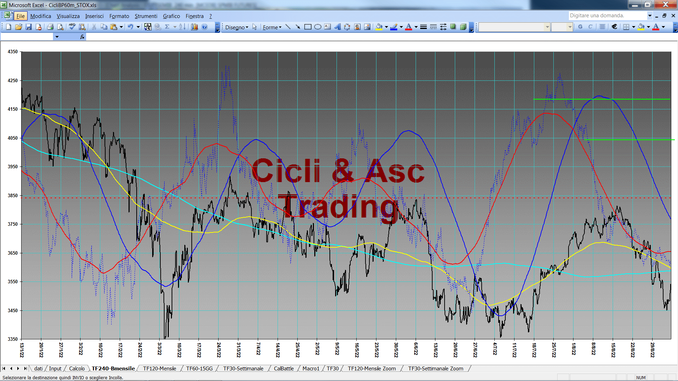The width and height of the screenshot is (678, 381).
Task: Click the Name Box field
Action: click(x=27, y=37)
